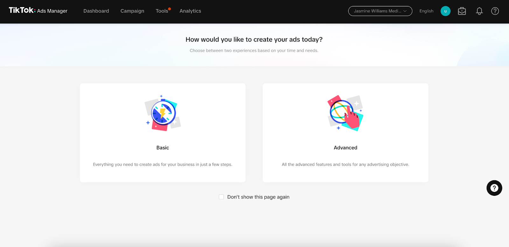Select the Basic card title
This screenshot has width=509, height=247.
(163, 148)
